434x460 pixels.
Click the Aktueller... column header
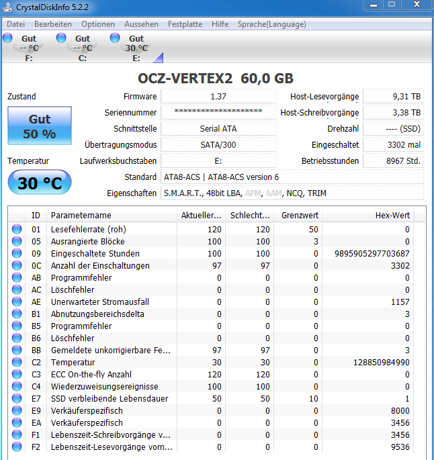[202, 216]
